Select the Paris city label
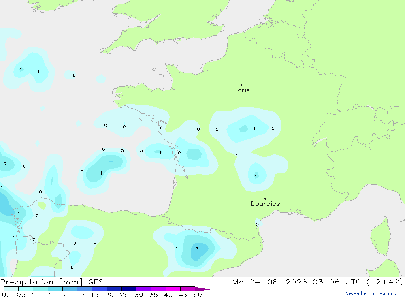The width and height of the screenshot is (405, 297). pos(241,90)
